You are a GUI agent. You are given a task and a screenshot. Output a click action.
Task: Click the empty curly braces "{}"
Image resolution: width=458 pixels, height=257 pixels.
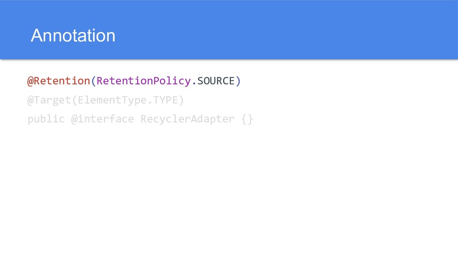(x=247, y=120)
